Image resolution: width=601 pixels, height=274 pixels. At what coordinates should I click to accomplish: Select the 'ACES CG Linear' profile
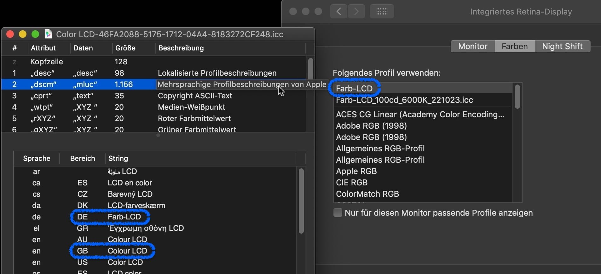[x=423, y=114]
